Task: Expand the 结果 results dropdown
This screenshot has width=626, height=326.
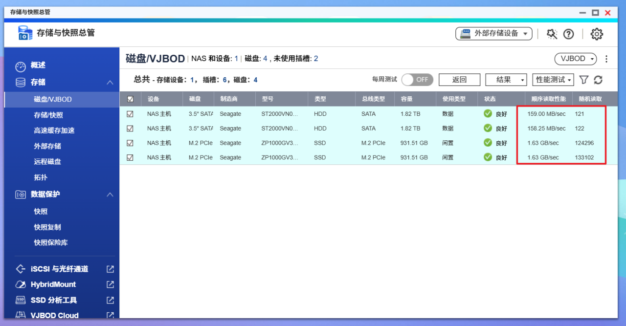Action: (x=506, y=79)
